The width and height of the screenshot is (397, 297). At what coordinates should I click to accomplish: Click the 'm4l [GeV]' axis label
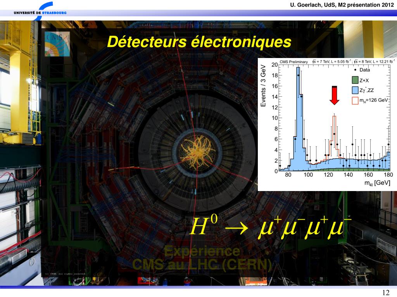[x=377, y=183]
